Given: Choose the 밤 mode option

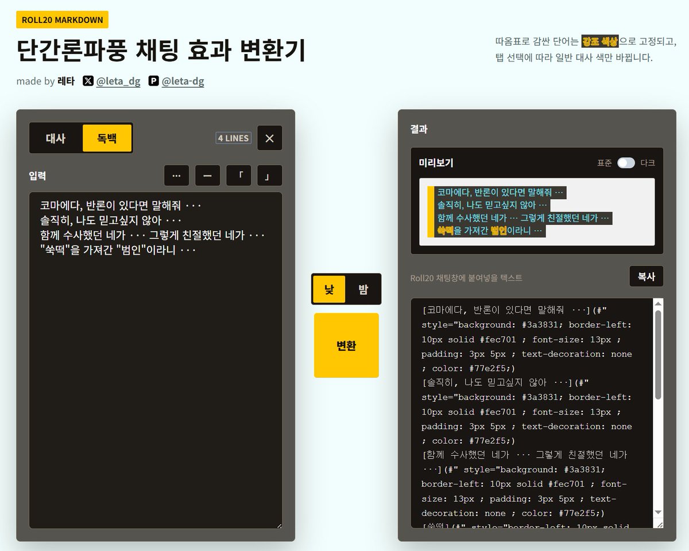Looking at the screenshot, I should (363, 289).
